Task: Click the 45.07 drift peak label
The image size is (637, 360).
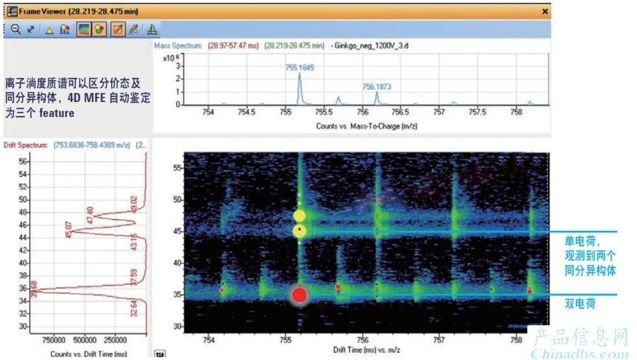Action: 69,230
